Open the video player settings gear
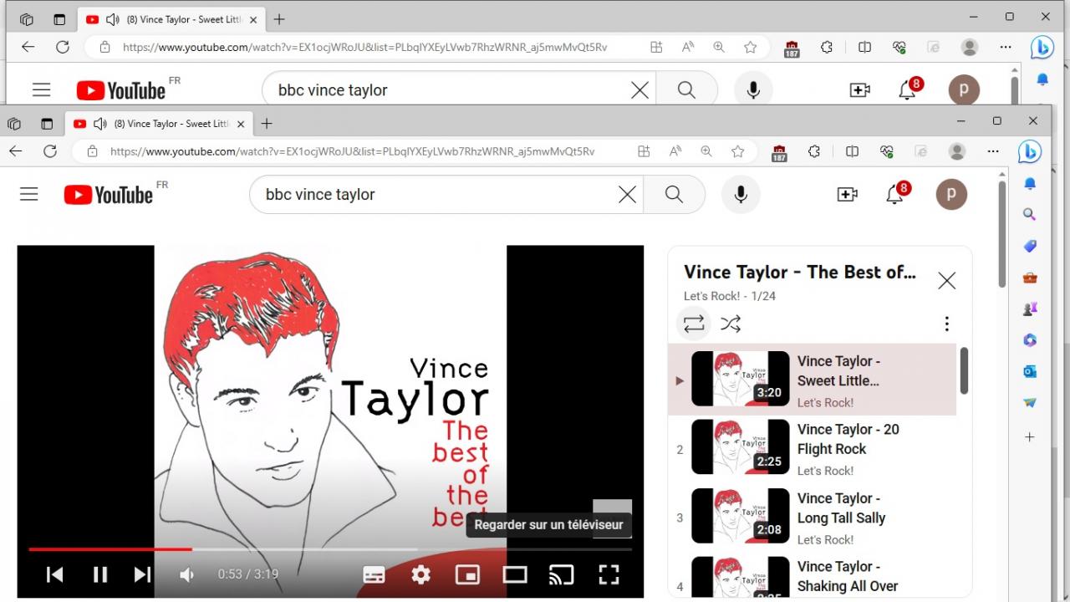 coord(420,574)
